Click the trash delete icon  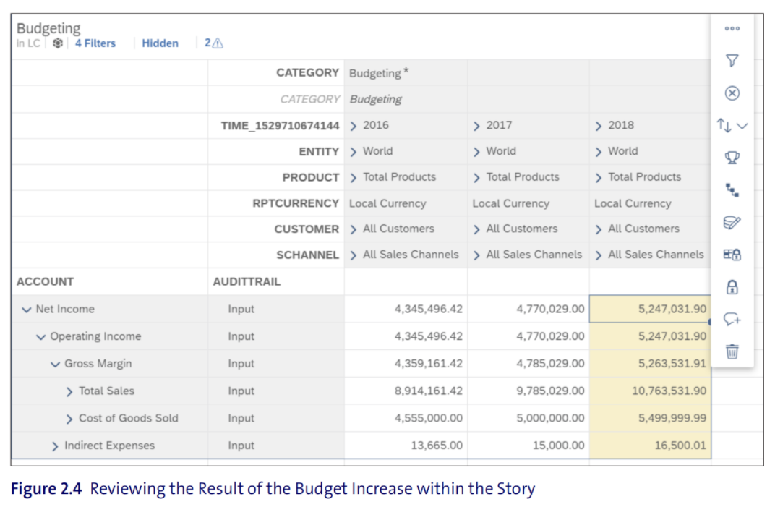[x=732, y=352]
